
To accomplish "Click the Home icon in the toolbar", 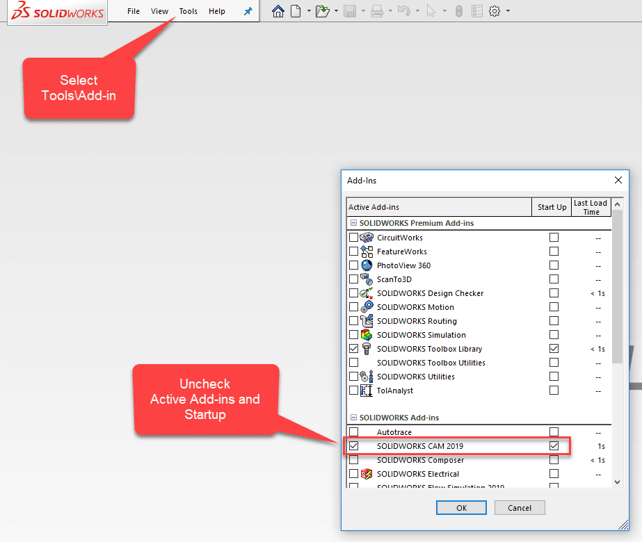I will (278, 11).
